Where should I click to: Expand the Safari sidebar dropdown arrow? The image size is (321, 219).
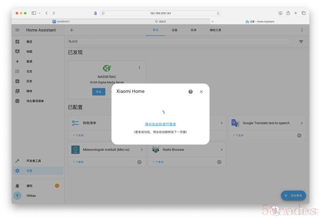click(40, 13)
